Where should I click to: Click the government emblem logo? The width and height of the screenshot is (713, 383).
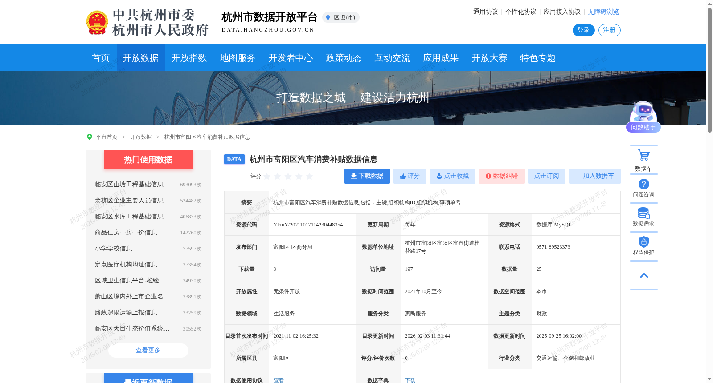pos(97,23)
